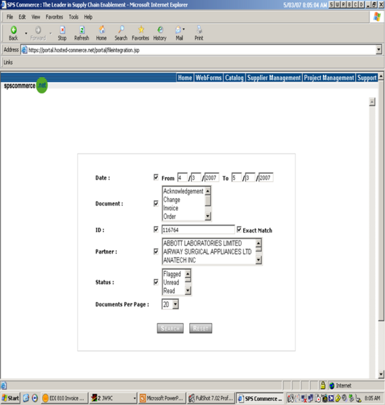The width and height of the screenshot is (385, 405).
Task: Click the Internet zone globe icon
Action: [332, 385]
